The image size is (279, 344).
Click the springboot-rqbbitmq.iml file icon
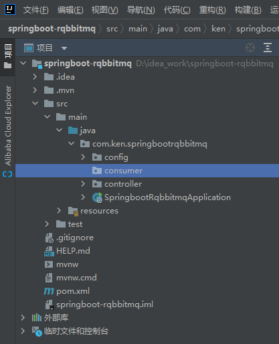tap(49, 305)
